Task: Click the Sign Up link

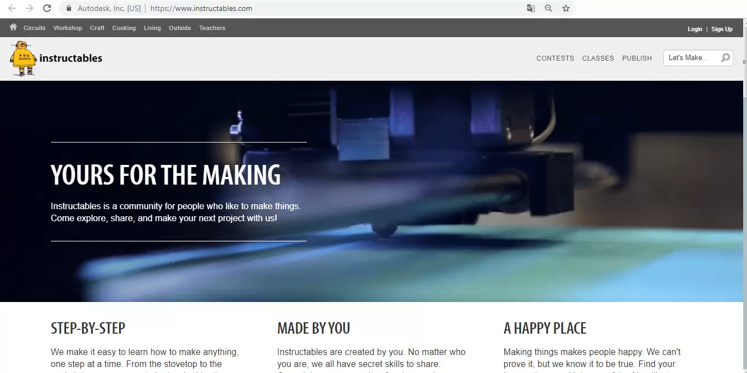Action: click(722, 29)
